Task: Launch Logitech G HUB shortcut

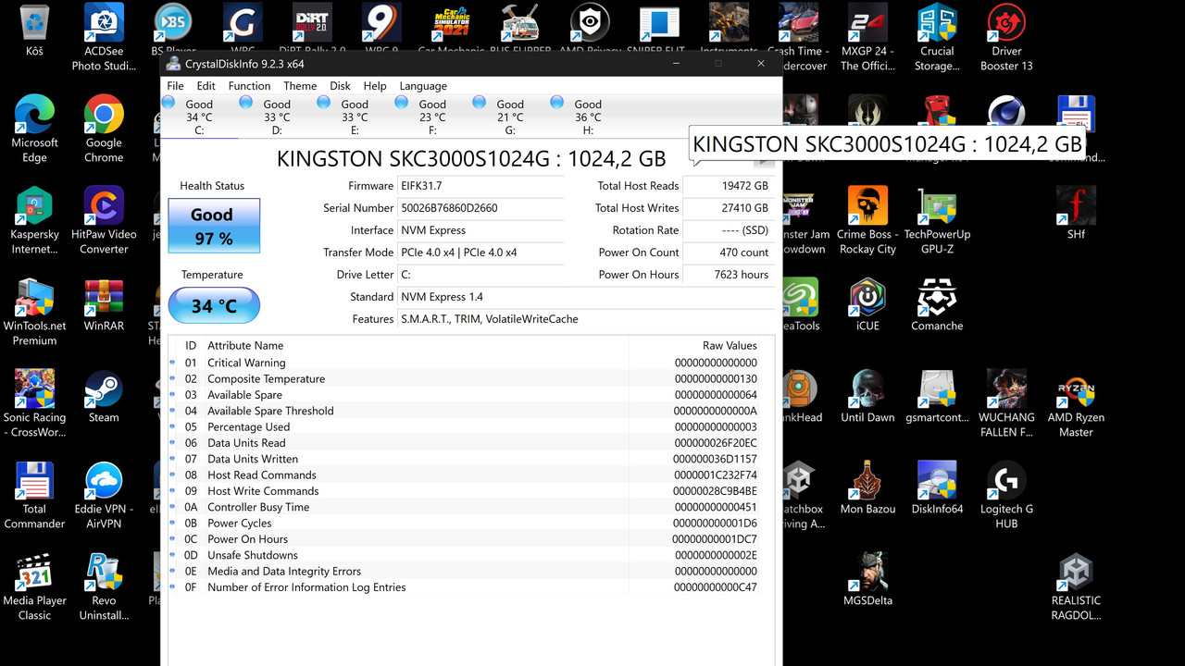Action: (x=1006, y=495)
